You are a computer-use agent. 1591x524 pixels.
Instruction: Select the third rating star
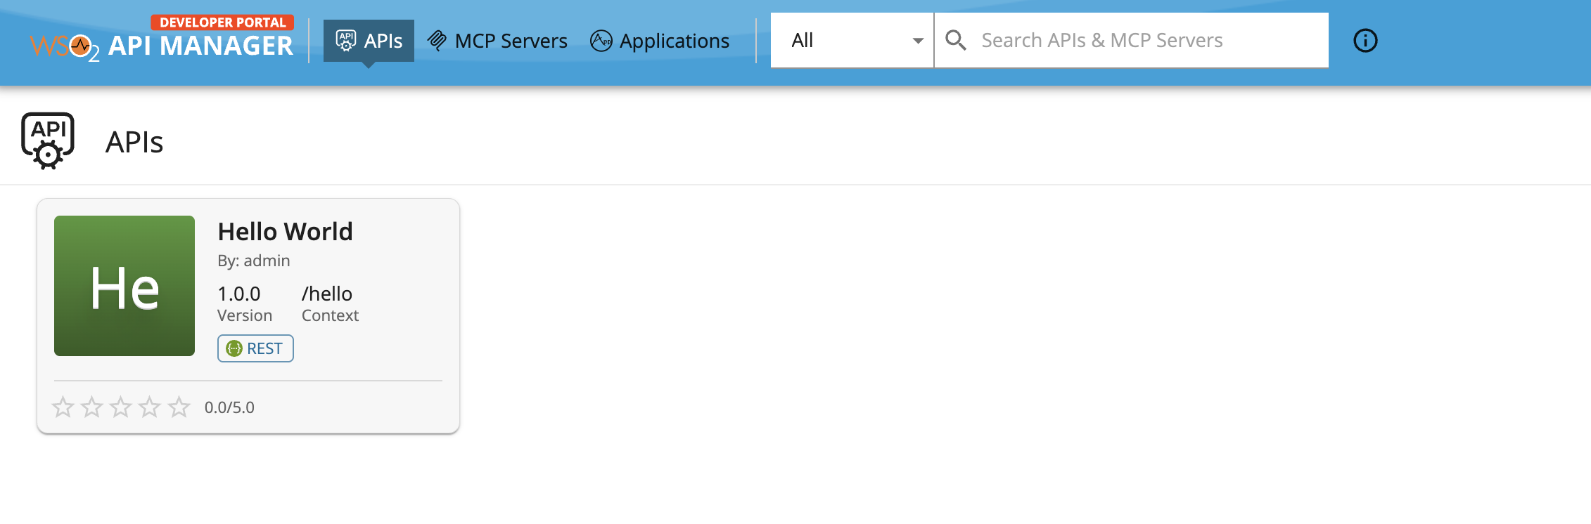click(x=121, y=407)
